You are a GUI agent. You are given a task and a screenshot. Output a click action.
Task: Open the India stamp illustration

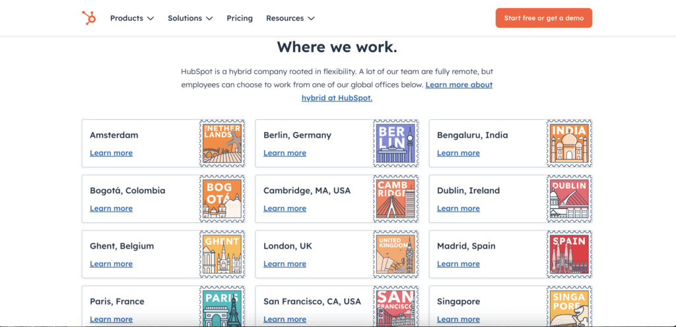tap(569, 143)
